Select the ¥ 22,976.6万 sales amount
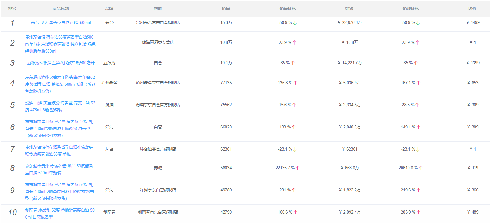This screenshot has width=490, height=224. pyautogui.click(x=349, y=23)
